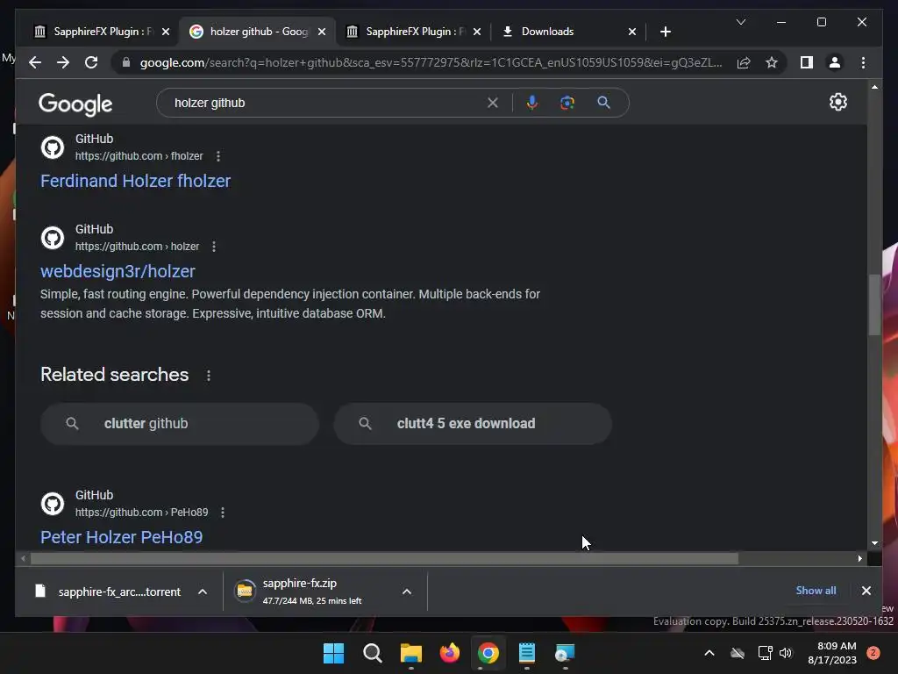Screen dimensions: 898x674
Task: Open options for the github.com holzer result
Action: tap(214, 247)
